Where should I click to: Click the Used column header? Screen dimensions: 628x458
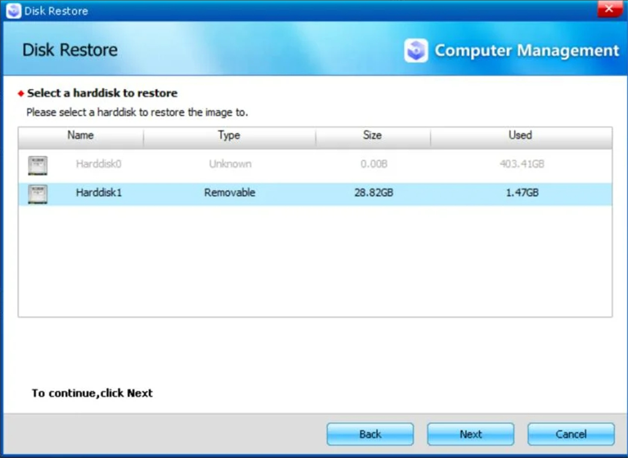pos(520,135)
